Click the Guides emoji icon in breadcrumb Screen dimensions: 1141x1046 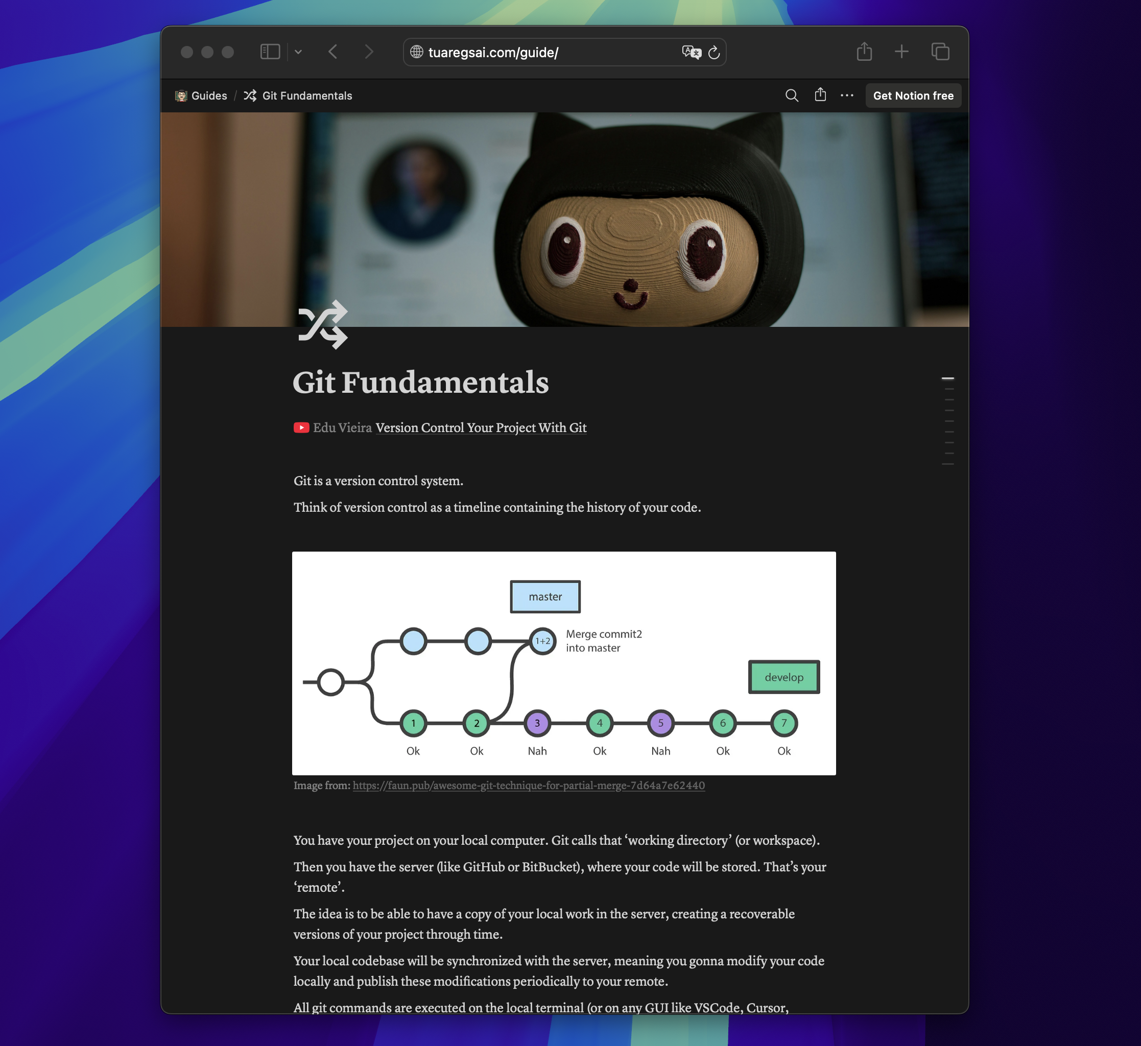point(181,96)
